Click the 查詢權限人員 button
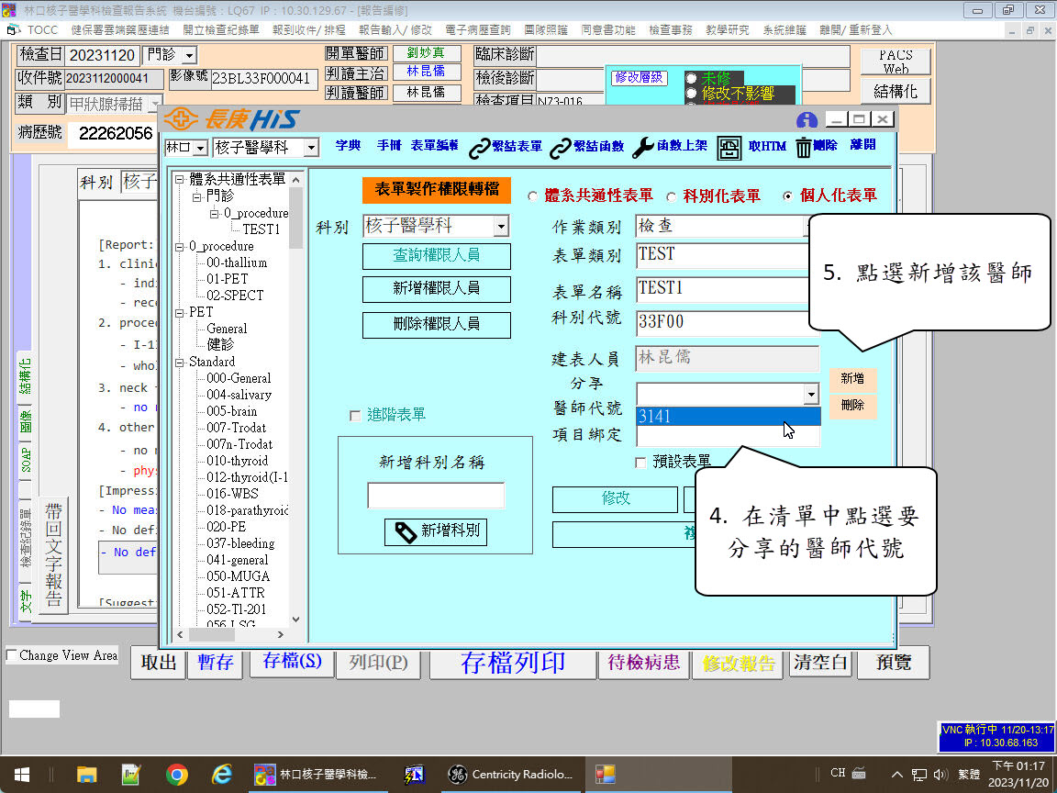 [x=436, y=256]
